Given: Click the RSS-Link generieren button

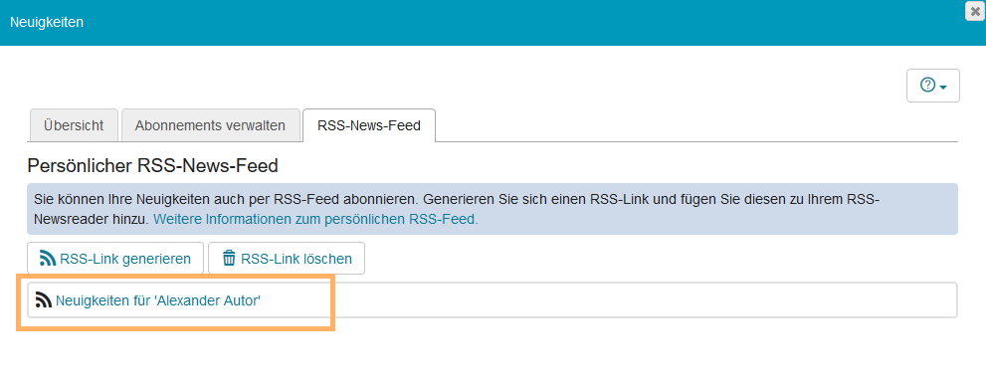Looking at the screenshot, I should pos(115,259).
